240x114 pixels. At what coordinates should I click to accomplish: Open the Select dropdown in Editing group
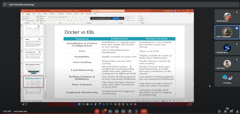[142, 20]
